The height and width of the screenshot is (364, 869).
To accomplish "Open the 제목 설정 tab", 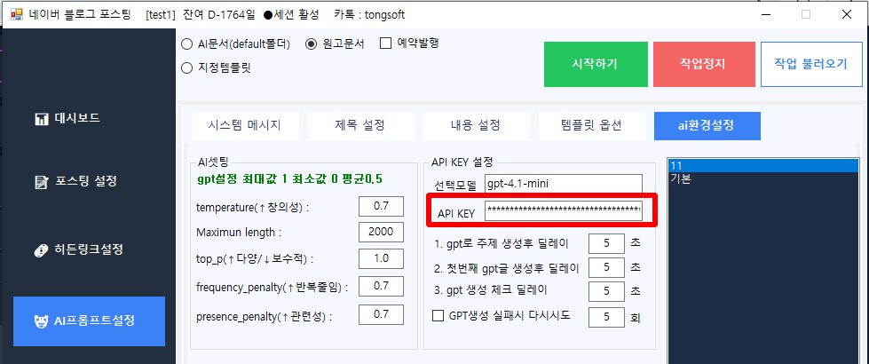I will coord(360,125).
